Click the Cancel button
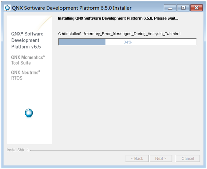Viewport: 207px width, 169px height. [x=188, y=158]
